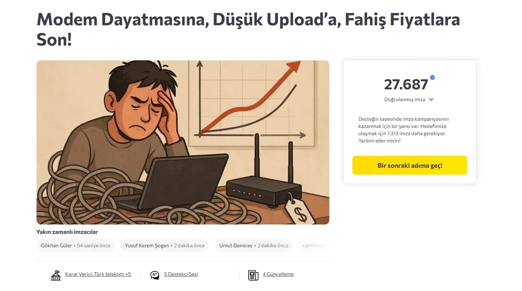
Task: Select the Umut Demiray signer chip
Action: pos(254,245)
